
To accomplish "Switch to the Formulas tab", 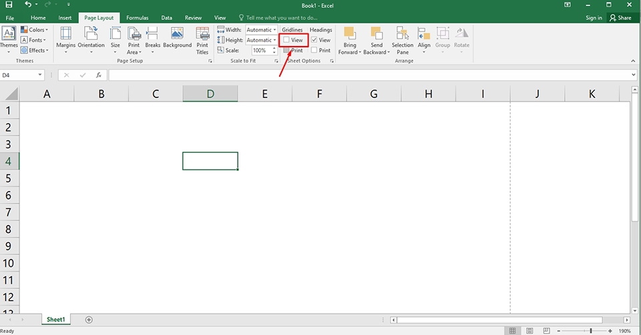I will (137, 18).
